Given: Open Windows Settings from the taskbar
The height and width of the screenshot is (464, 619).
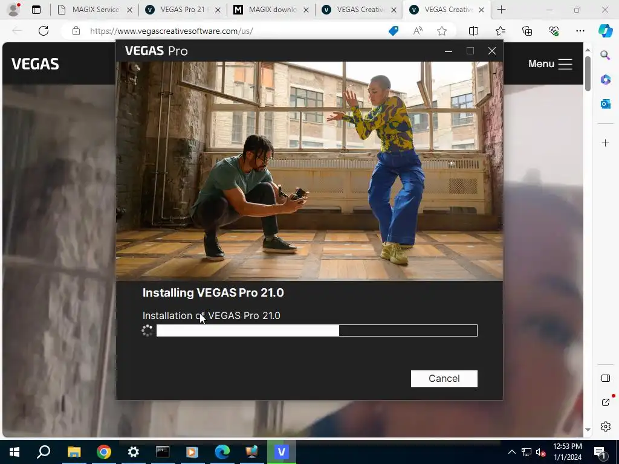Looking at the screenshot, I should (x=134, y=452).
